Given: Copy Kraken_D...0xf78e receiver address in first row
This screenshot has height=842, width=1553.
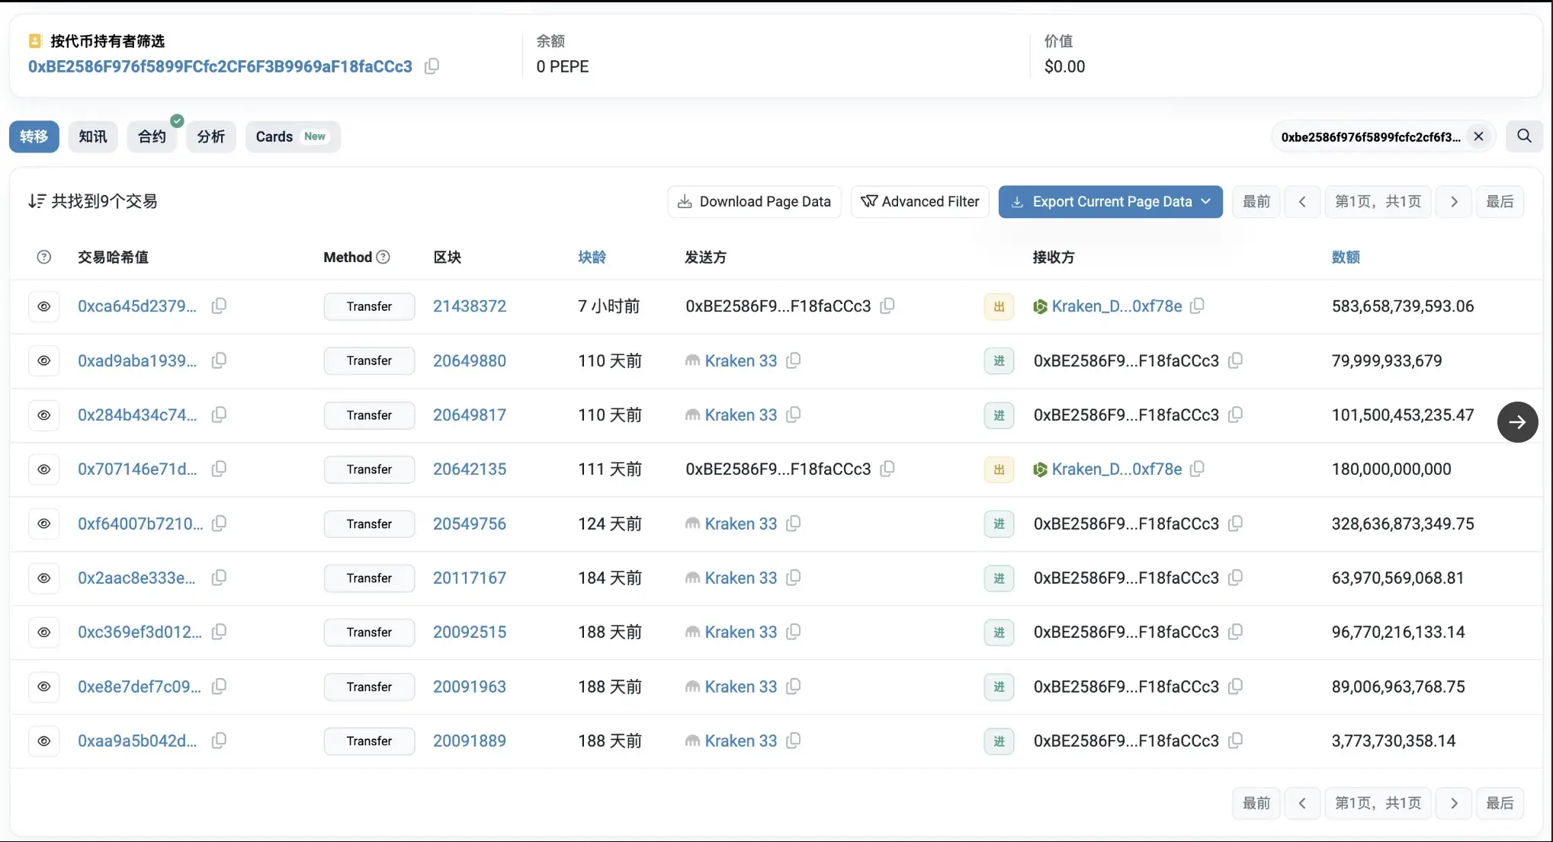Looking at the screenshot, I should 1197,306.
